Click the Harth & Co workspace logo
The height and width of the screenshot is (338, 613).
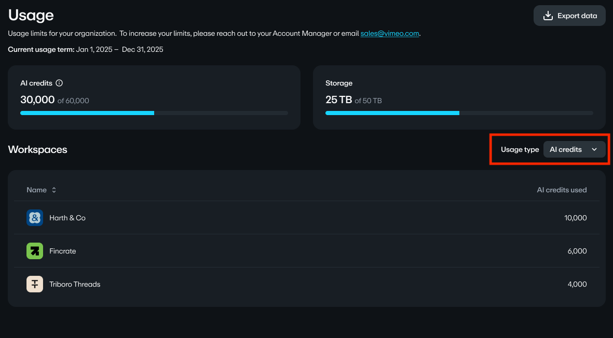click(x=35, y=218)
